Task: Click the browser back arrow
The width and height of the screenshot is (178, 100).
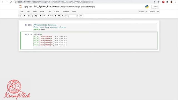Action: coord(3,2)
